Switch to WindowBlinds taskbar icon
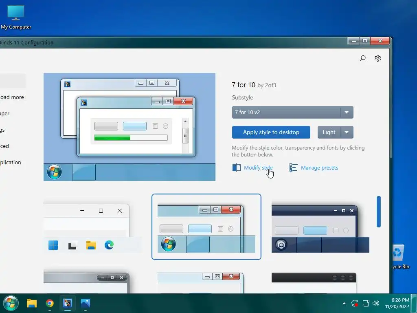The width and height of the screenshot is (417, 313). point(68,303)
